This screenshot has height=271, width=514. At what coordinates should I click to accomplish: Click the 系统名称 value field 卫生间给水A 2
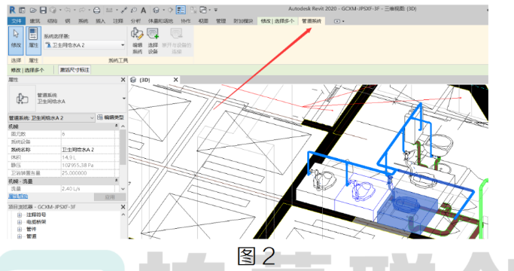tap(87, 150)
